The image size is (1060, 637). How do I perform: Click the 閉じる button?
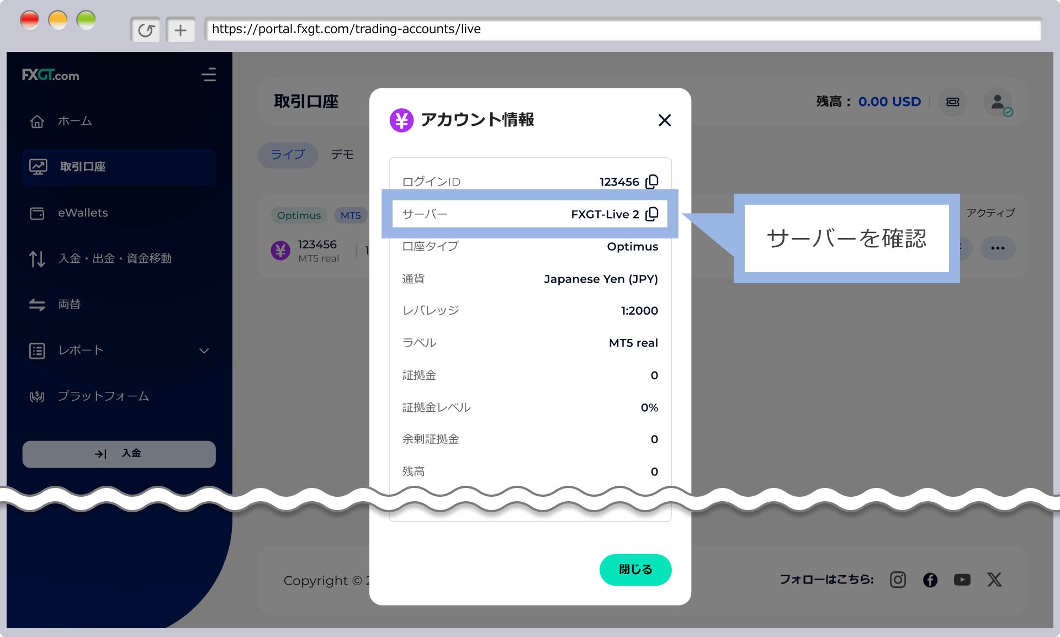point(635,570)
